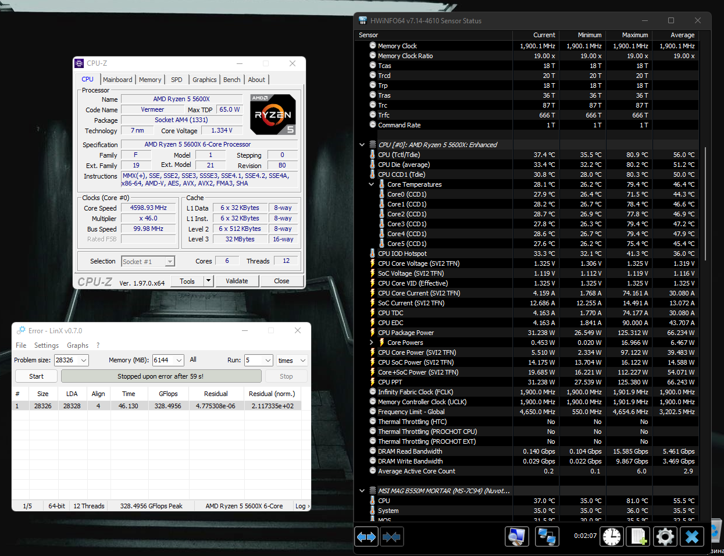Viewport: 724px width, 556px height.
Task: Click icon beside Average Active Core Count
Action: click(373, 471)
